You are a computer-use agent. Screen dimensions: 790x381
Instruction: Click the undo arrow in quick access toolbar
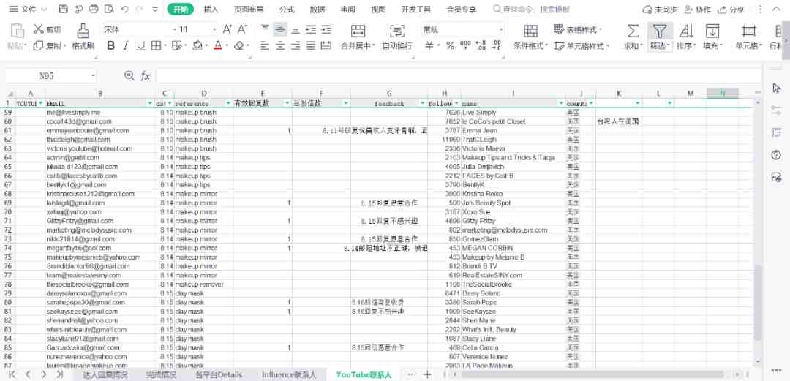124,10
